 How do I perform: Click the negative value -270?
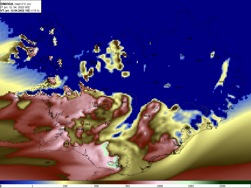click(105, 89)
